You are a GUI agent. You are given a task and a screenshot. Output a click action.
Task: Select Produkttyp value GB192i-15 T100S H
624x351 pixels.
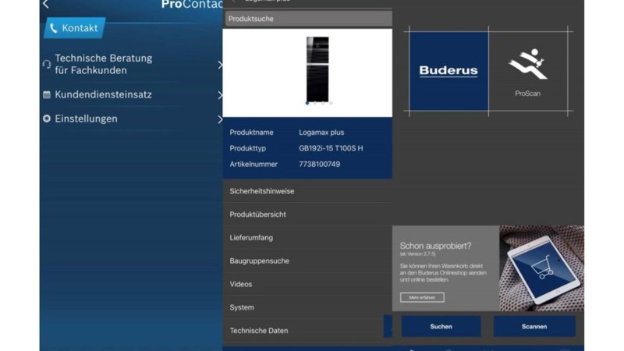(x=331, y=148)
